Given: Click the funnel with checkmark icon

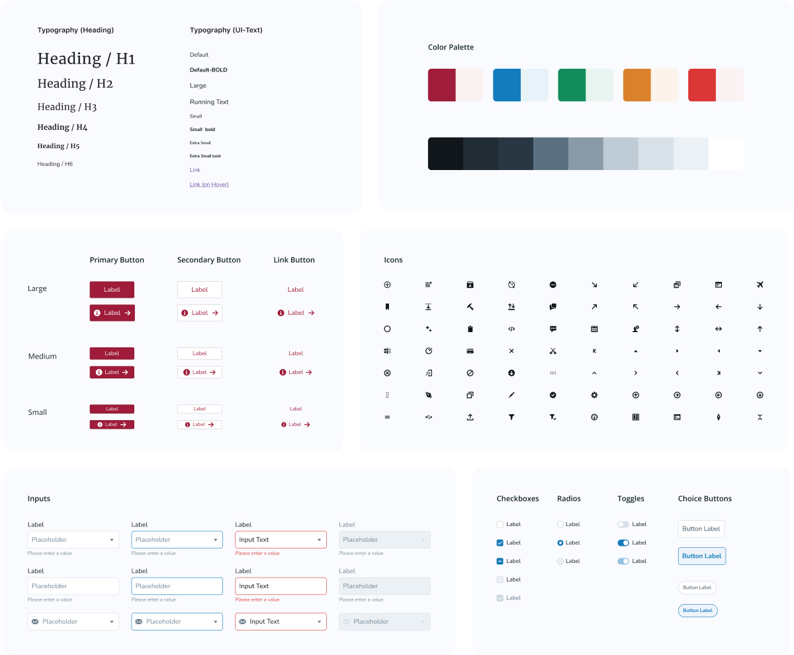Looking at the screenshot, I should [553, 417].
